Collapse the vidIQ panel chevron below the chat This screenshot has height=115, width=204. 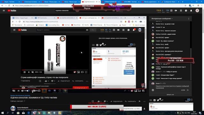coord(191,100)
